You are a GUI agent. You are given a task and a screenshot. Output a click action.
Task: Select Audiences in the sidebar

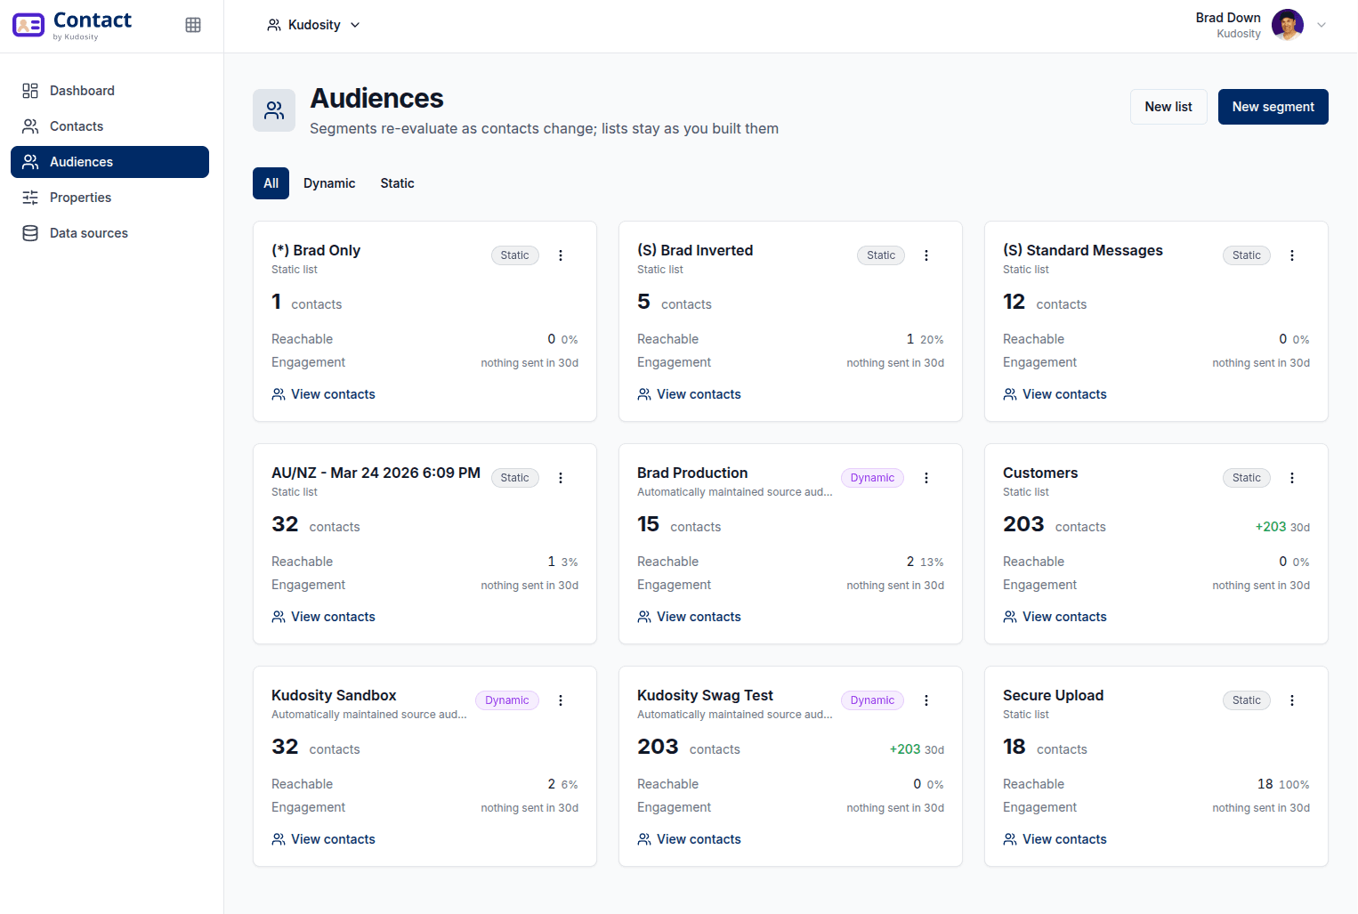(x=109, y=162)
